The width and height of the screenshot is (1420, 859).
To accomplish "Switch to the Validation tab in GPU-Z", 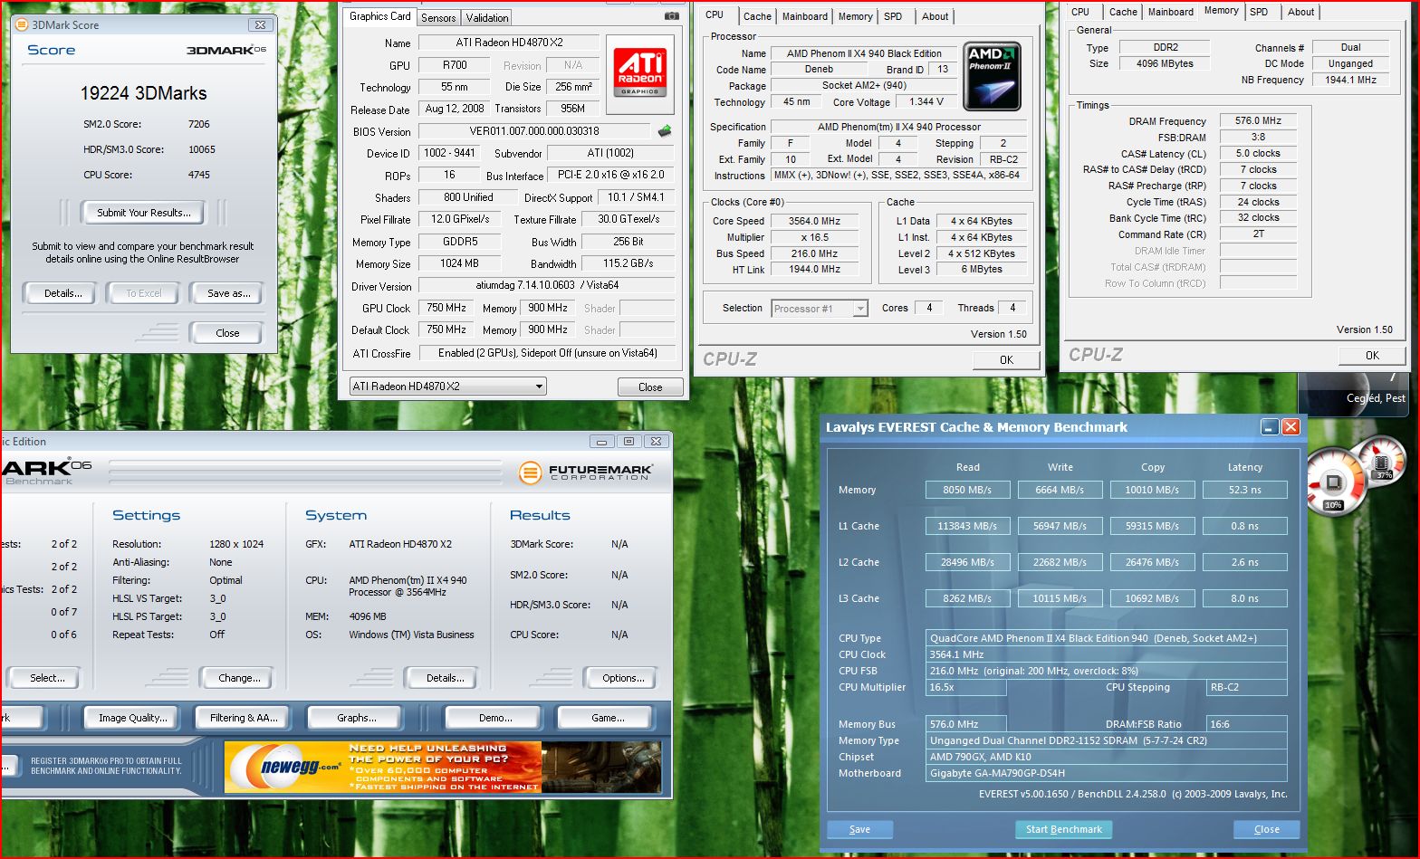I will point(487,18).
